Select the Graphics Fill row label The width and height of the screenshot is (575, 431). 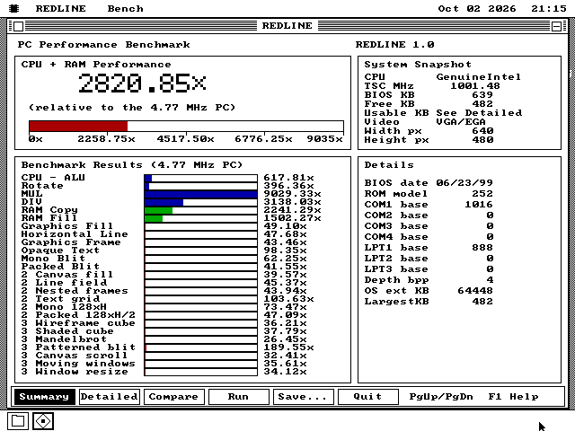point(67,226)
